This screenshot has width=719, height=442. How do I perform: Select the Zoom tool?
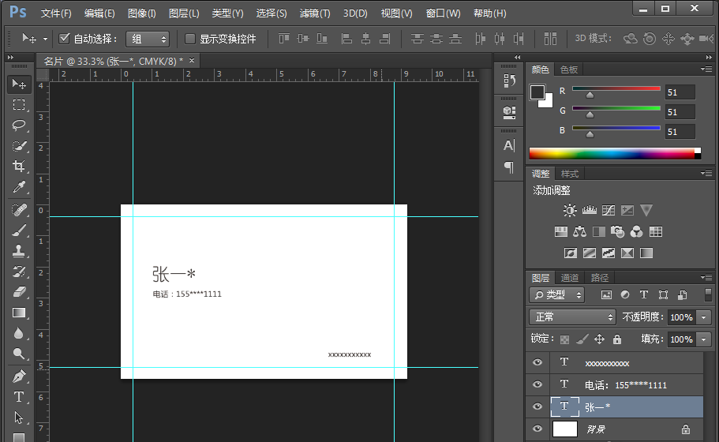[x=19, y=354]
